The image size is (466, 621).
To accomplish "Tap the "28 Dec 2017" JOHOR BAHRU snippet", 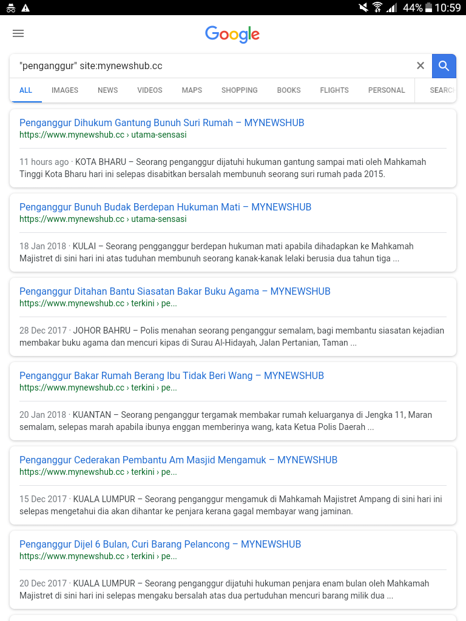I will pos(232,337).
